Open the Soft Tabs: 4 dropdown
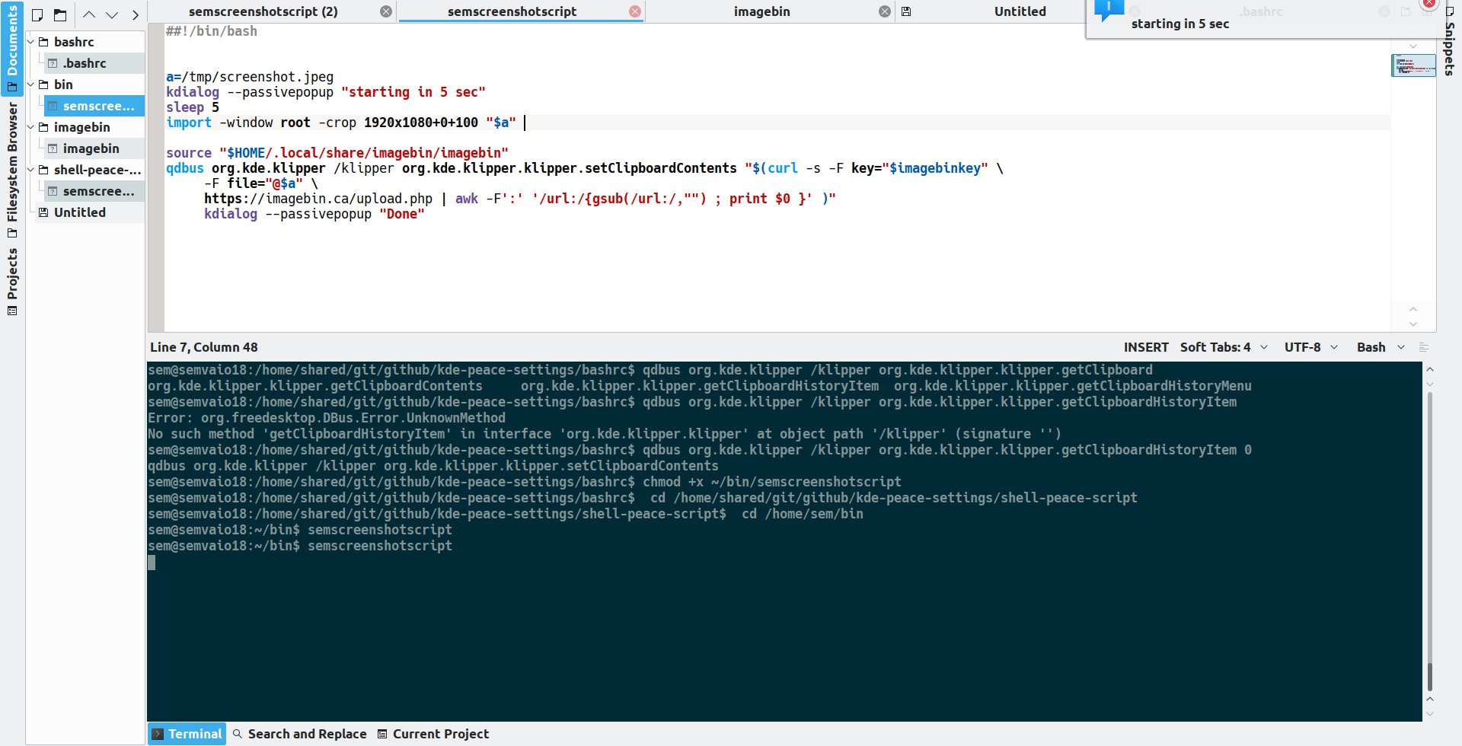This screenshot has width=1462, height=746. 1224,347
